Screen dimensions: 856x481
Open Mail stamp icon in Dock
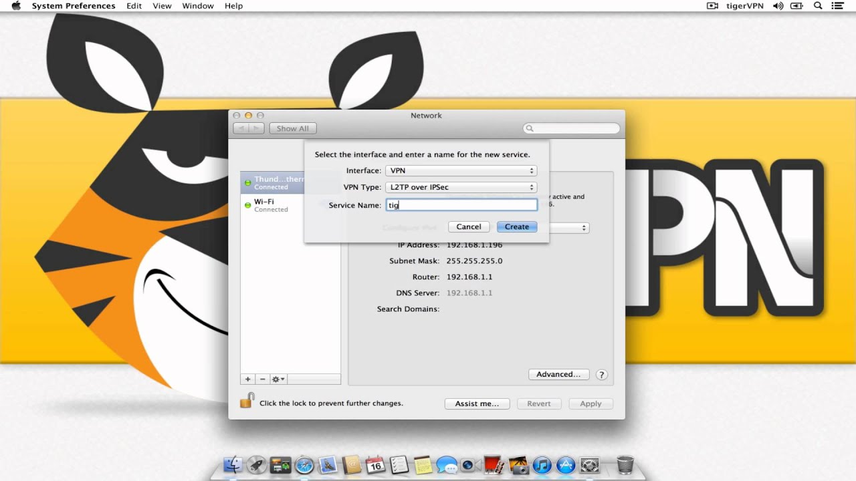(x=328, y=465)
